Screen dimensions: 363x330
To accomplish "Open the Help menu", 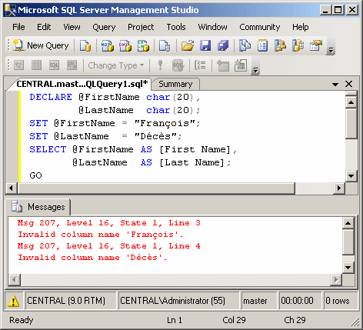I will coord(301,27).
